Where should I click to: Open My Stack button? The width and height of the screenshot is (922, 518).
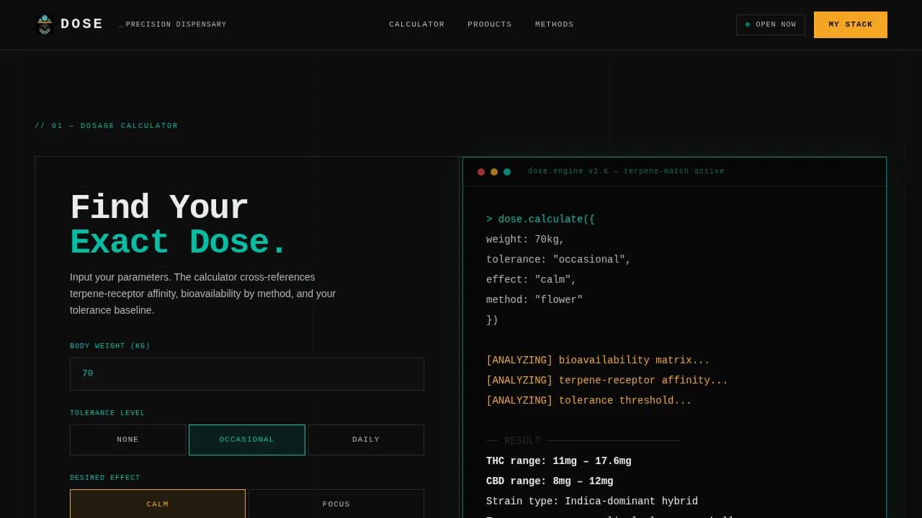point(851,24)
